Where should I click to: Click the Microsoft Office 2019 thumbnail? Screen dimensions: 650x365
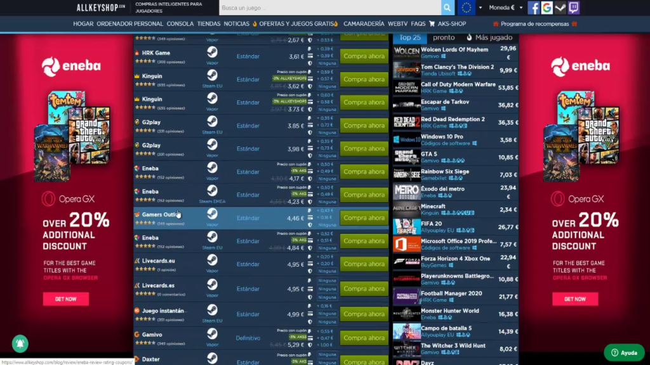406,244
